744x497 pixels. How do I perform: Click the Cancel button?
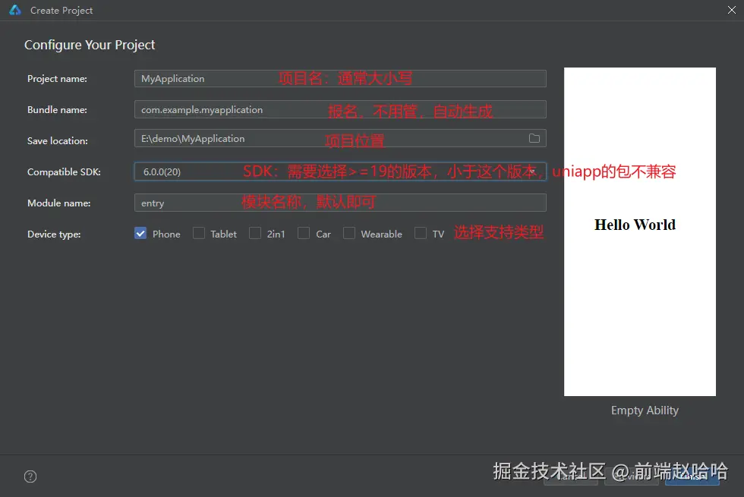click(x=571, y=477)
